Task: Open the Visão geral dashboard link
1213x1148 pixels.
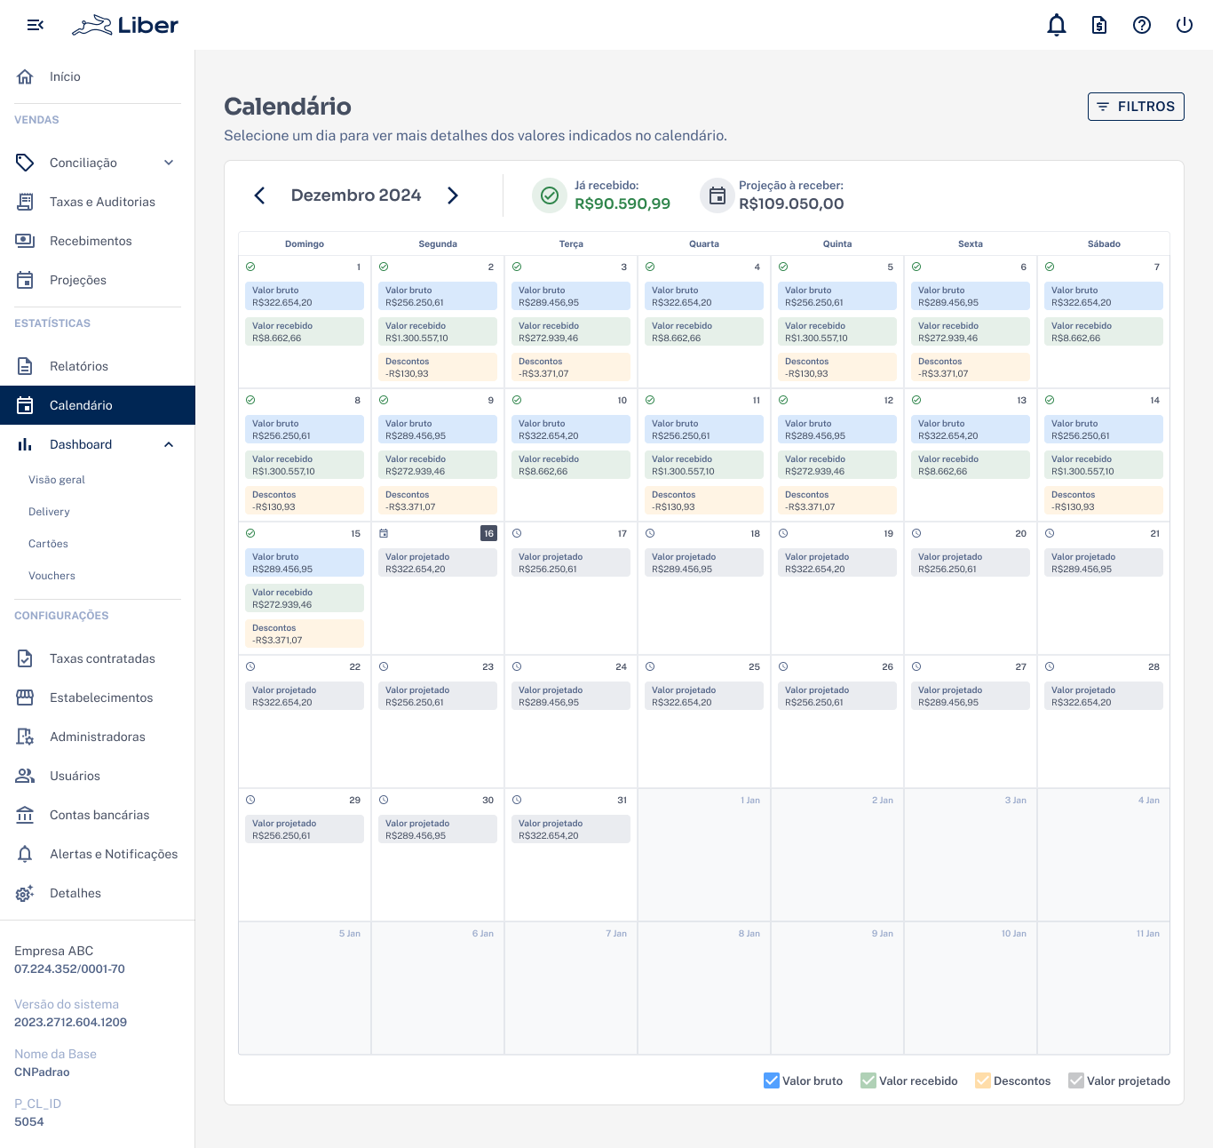Action: [57, 480]
